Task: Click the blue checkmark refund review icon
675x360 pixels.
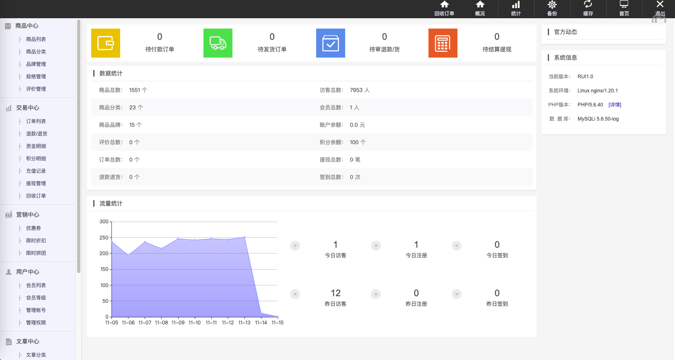Action: 331,43
